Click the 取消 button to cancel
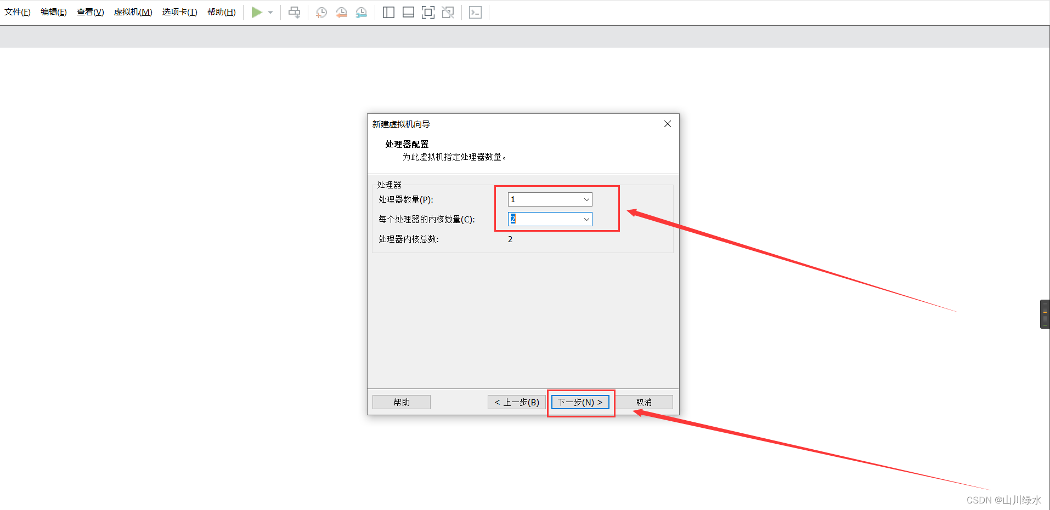Screen dimensions: 1050x510 coord(643,402)
